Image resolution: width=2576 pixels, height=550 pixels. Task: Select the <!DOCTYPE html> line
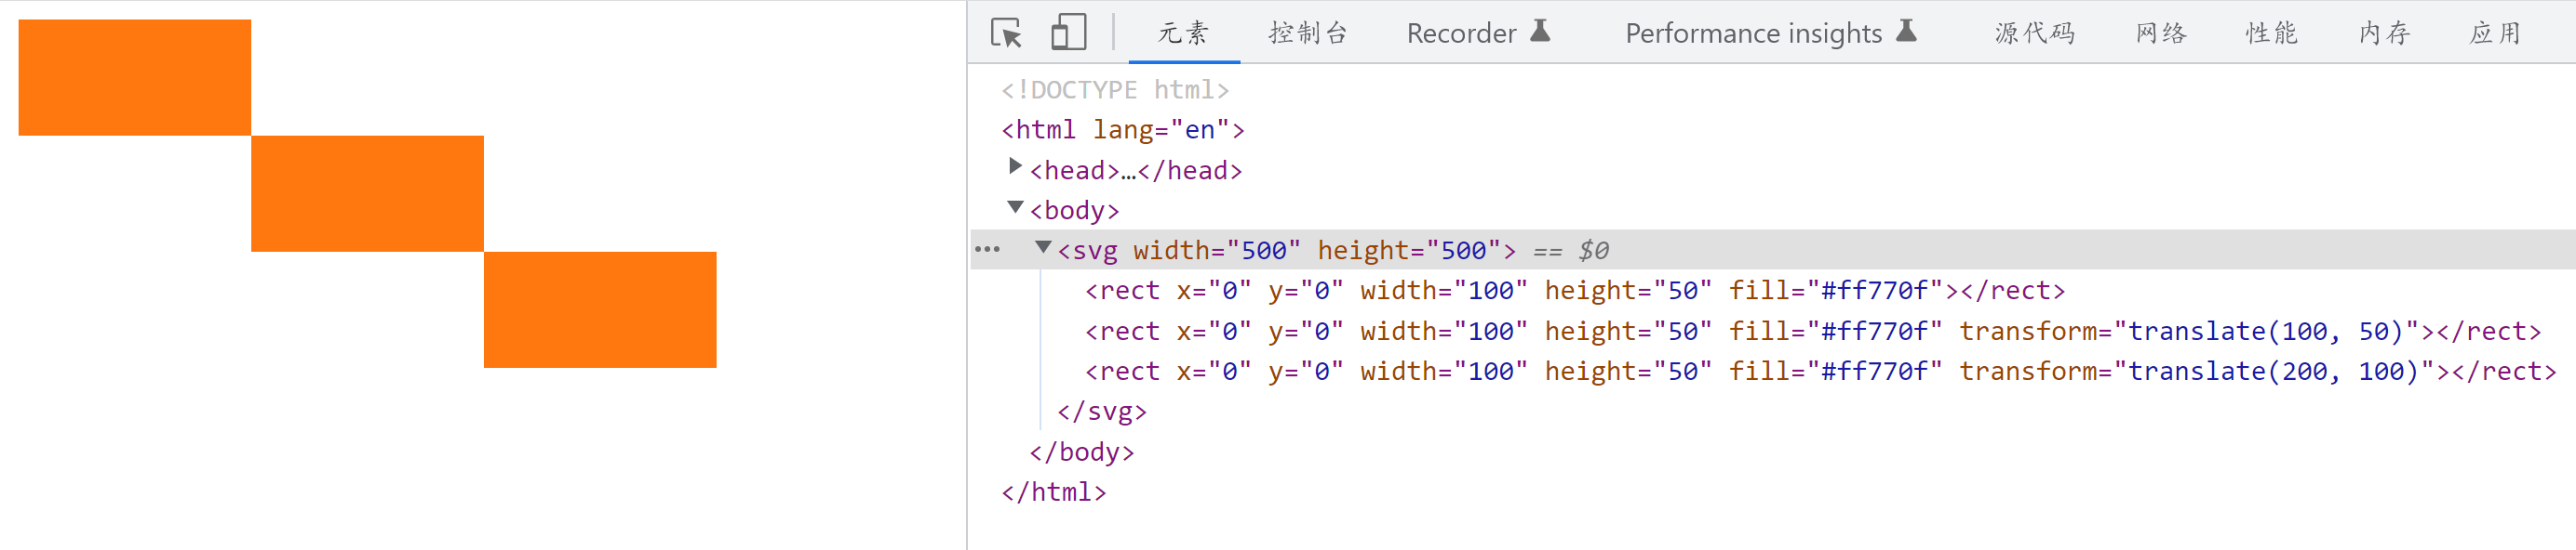tap(1115, 90)
